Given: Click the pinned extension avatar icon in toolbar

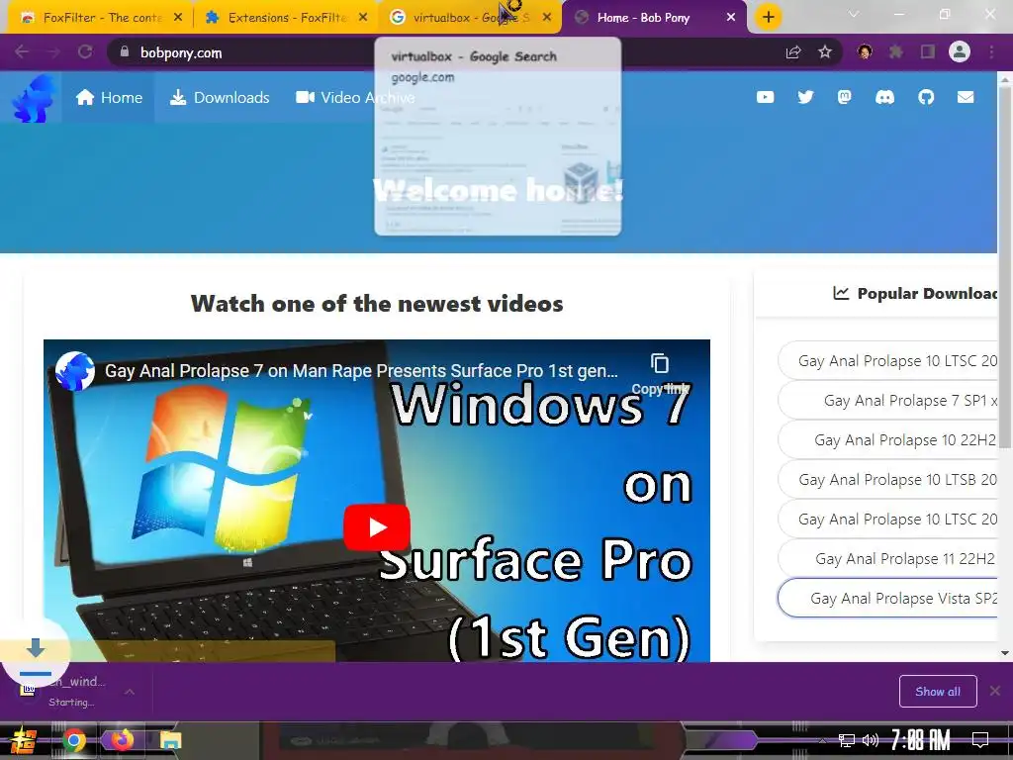Looking at the screenshot, I should [865, 52].
